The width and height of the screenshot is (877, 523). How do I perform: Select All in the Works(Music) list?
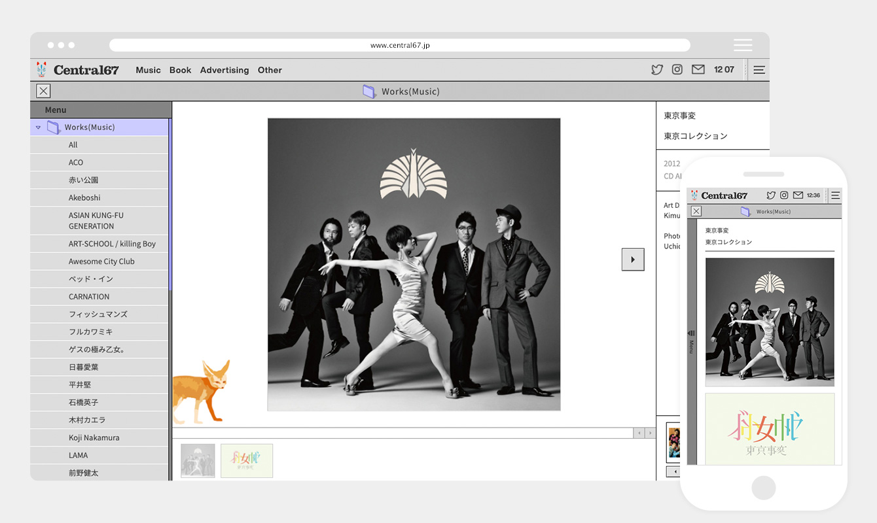pos(99,144)
